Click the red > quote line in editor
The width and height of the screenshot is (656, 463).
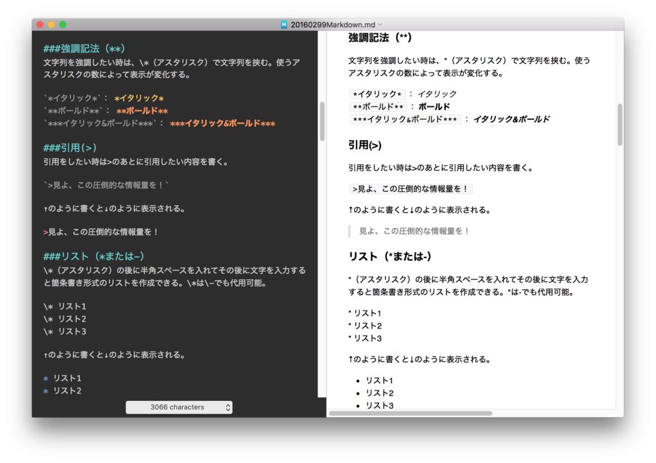tap(101, 232)
